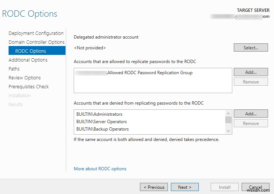Add account to denied replication list
This screenshot has width=274, height=194.
(251, 114)
